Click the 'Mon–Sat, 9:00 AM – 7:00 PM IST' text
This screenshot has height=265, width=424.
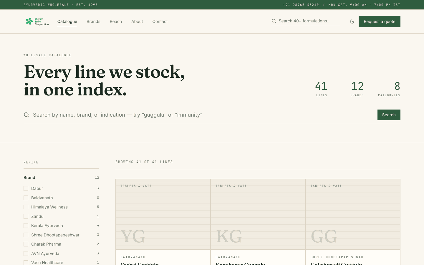[x=365, y=5]
